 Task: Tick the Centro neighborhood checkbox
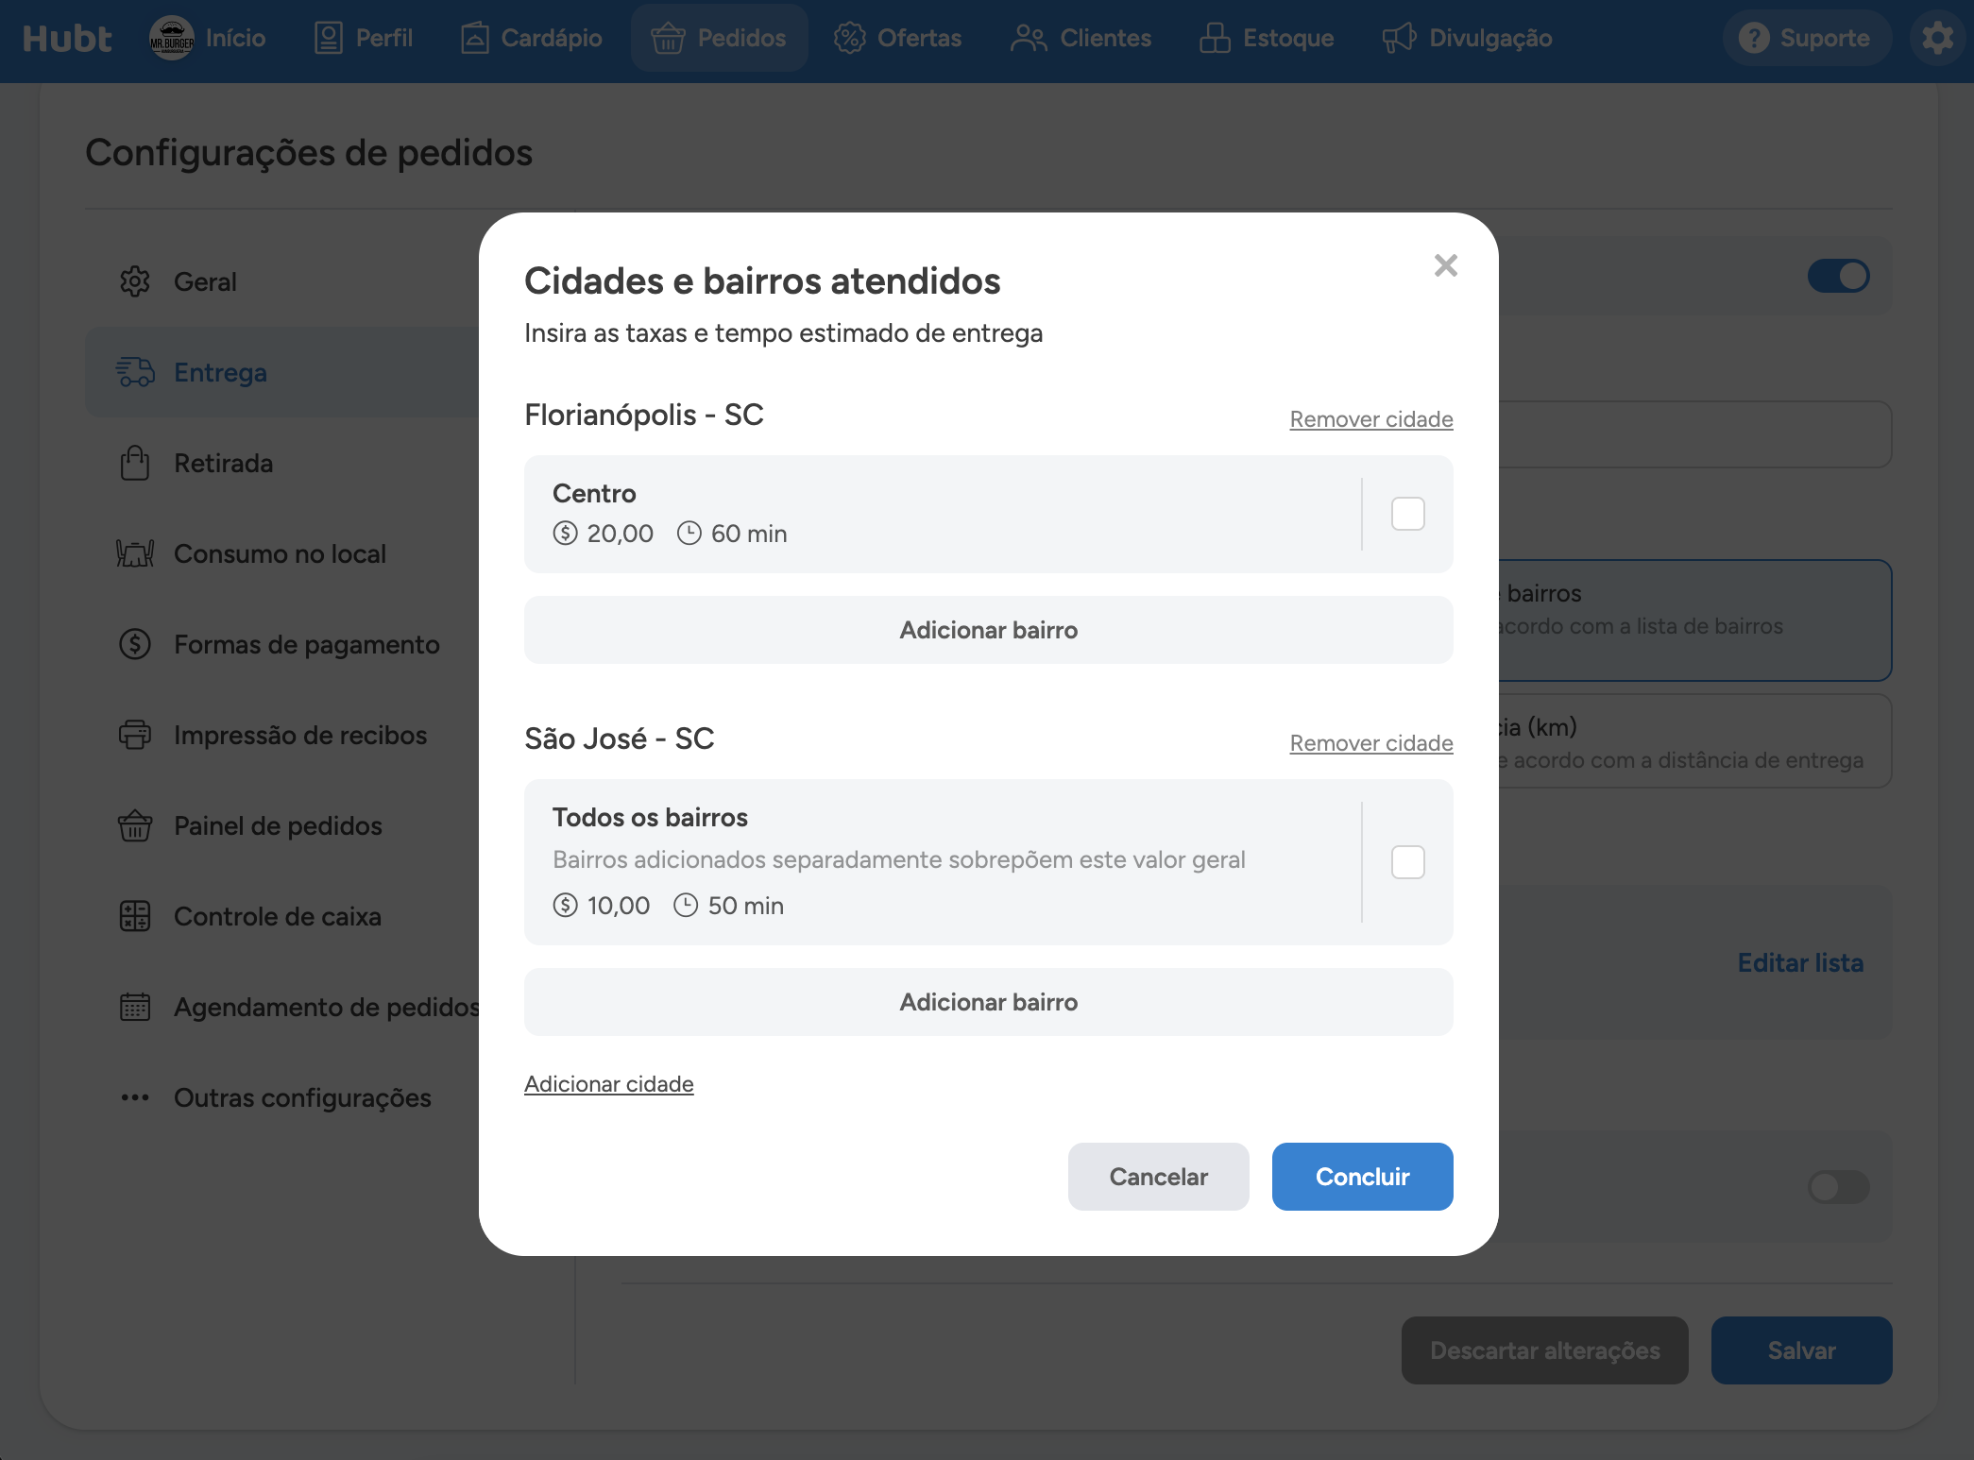pos(1407,514)
